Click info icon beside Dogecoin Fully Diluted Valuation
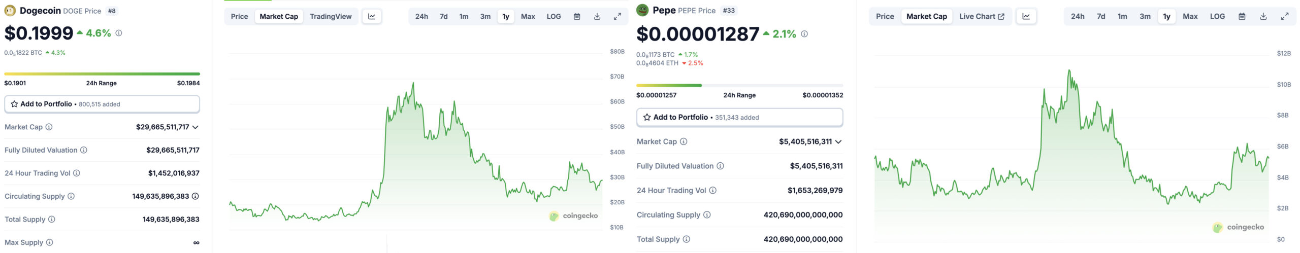 [x=84, y=150]
